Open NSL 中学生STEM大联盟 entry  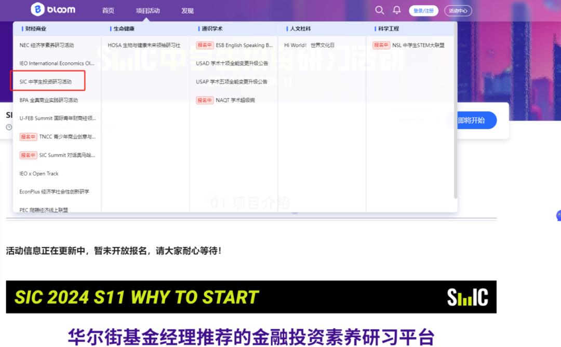coord(418,45)
